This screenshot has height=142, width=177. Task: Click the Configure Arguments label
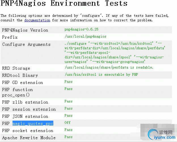pos(26,44)
